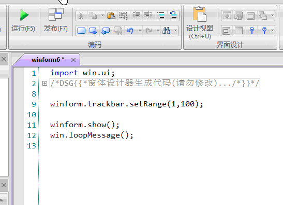The width and height of the screenshot is (283, 205).
Task: Open the copy button dropdown arrow
Action: [x=102, y=16]
